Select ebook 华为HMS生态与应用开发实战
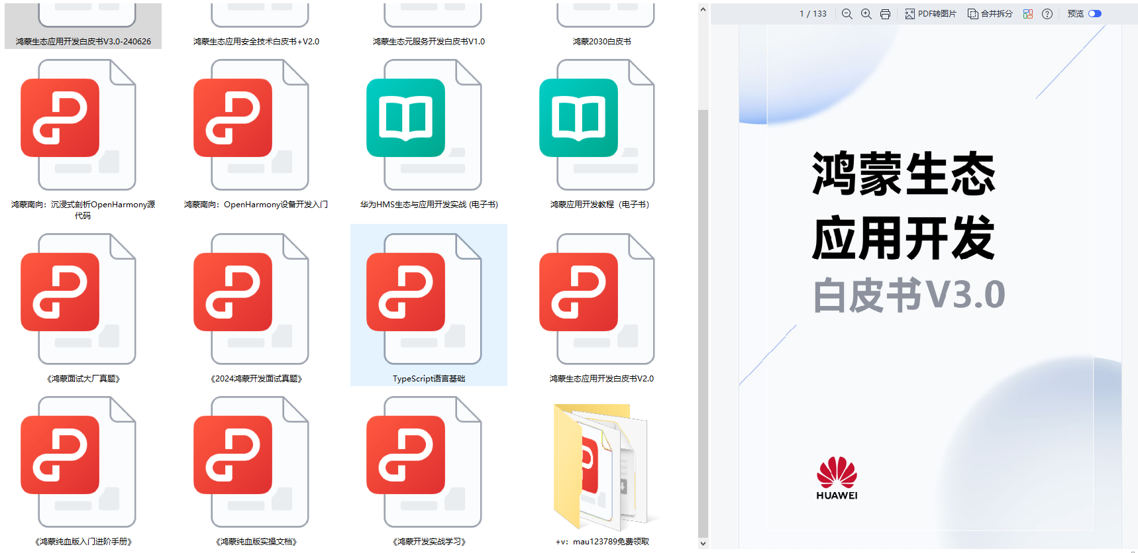Image resolution: width=1138 pixels, height=553 pixels. pyautogui.click(x=429, y=134)
